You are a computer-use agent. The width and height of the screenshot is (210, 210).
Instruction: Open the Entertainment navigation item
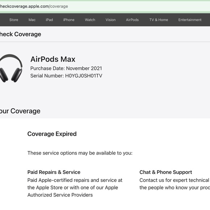click(x=190, y=20)
